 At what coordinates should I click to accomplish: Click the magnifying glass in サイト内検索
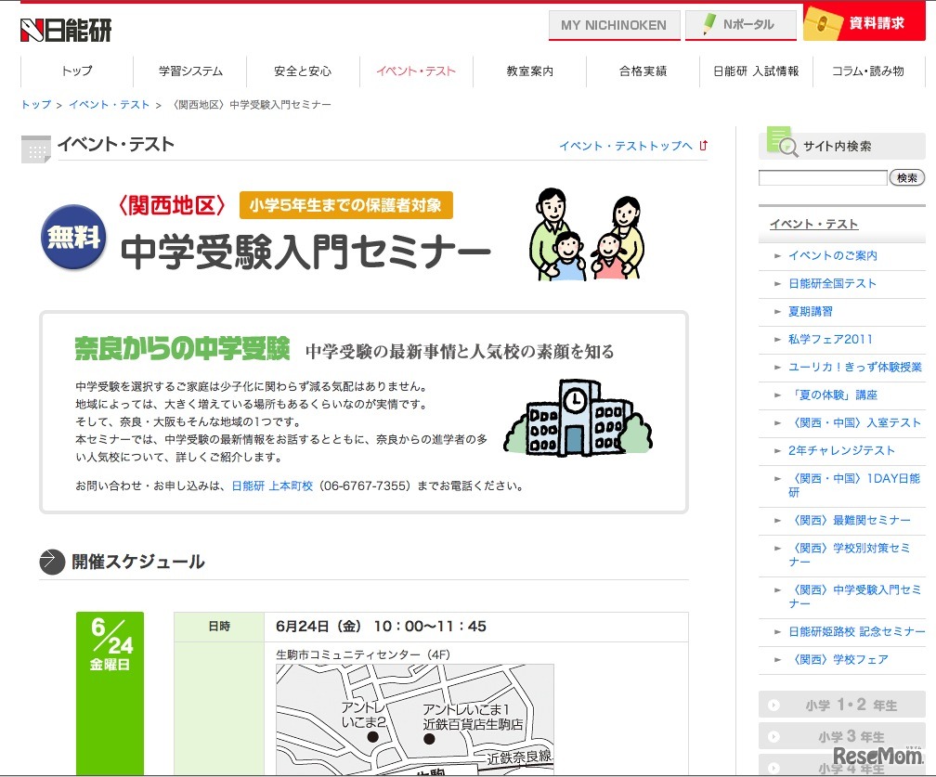point(790,147)
